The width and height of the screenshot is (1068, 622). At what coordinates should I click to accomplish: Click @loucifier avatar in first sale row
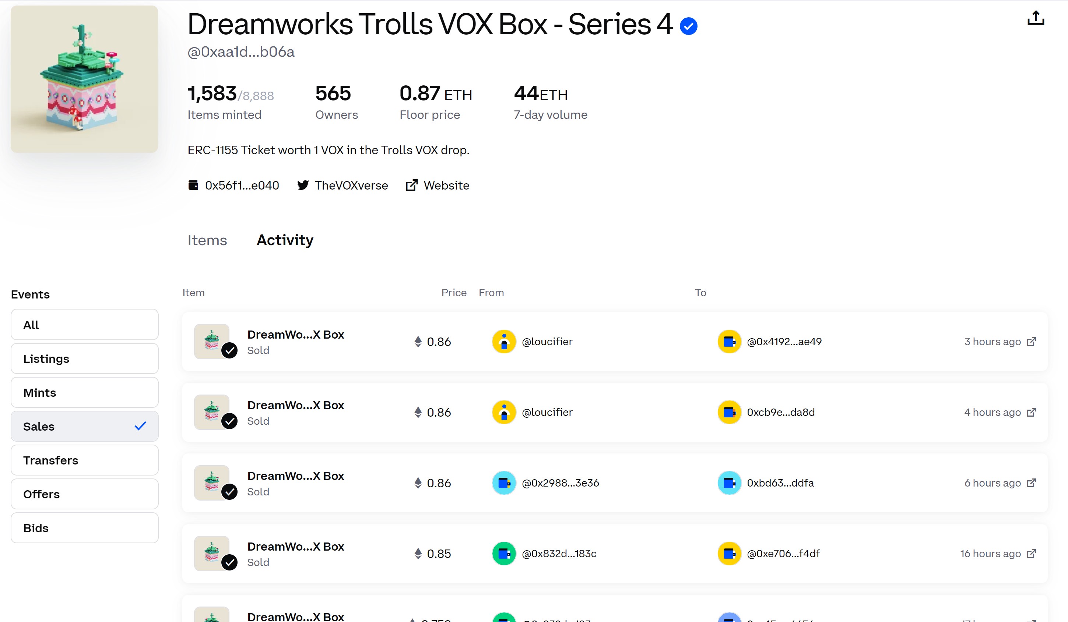(504, 341)
